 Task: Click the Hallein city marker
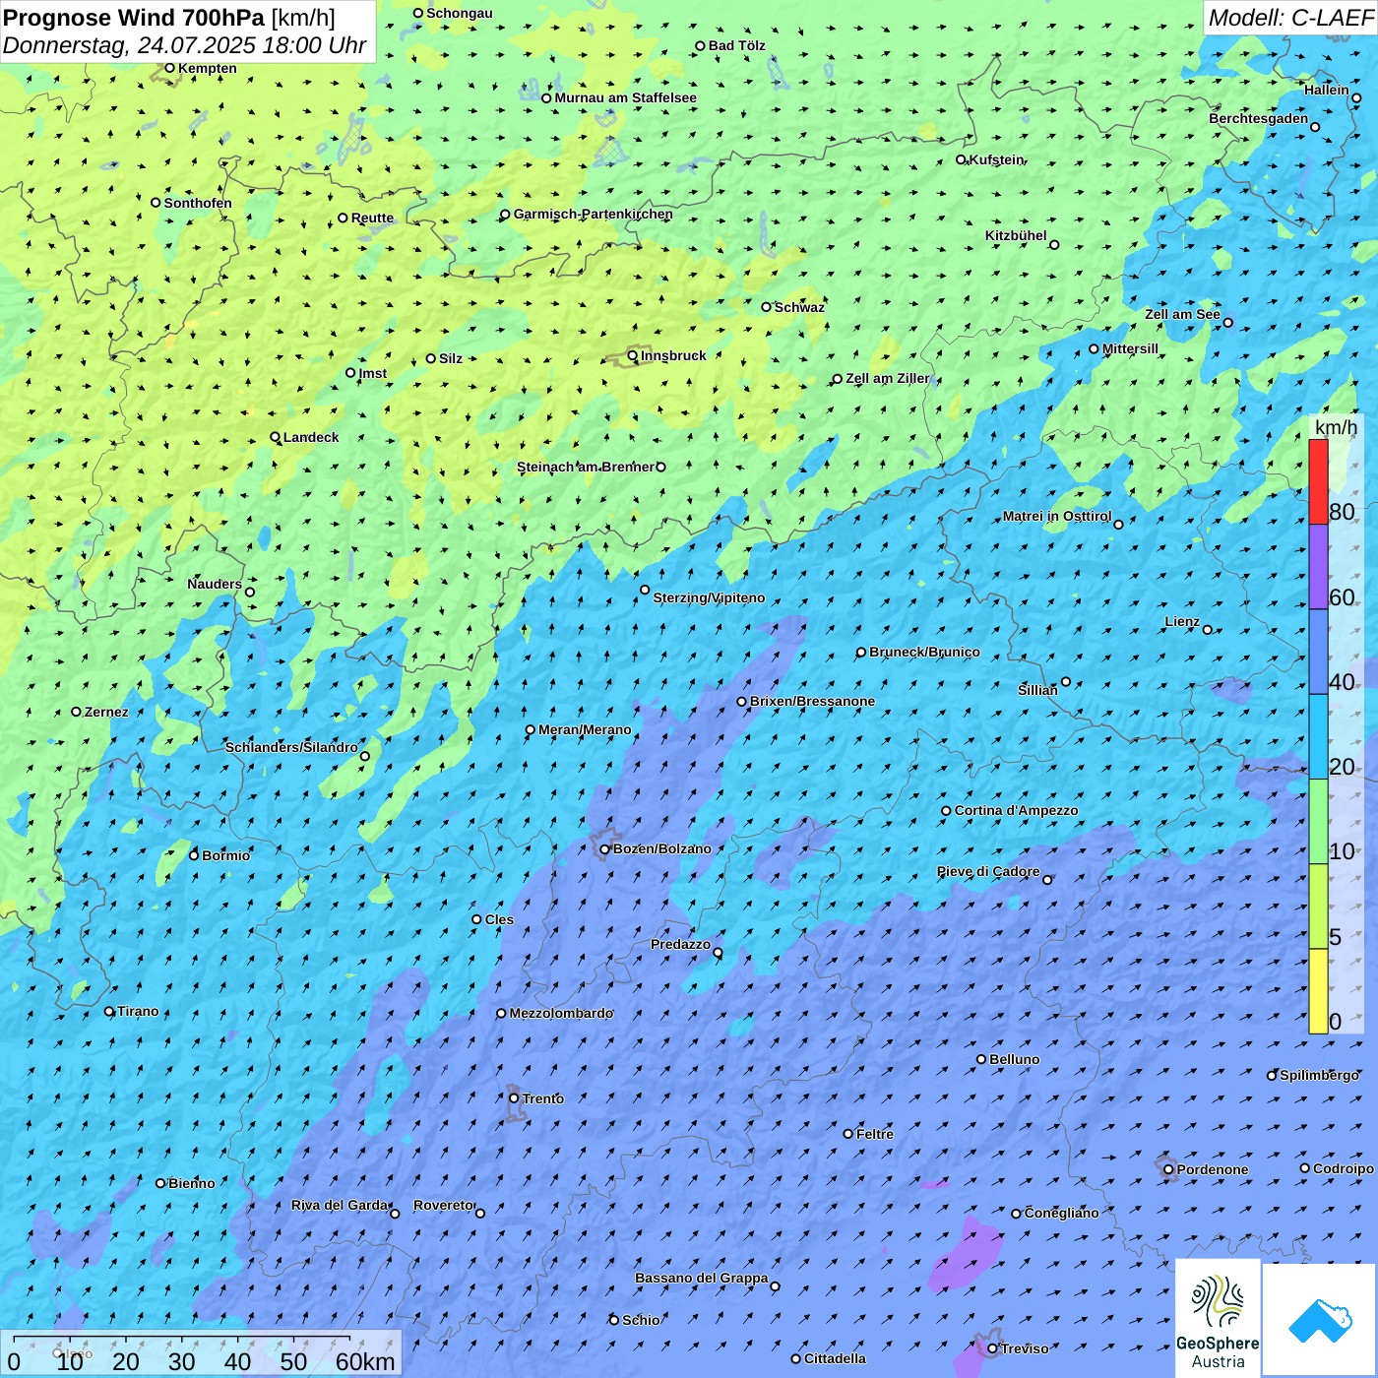[1355, 97]
